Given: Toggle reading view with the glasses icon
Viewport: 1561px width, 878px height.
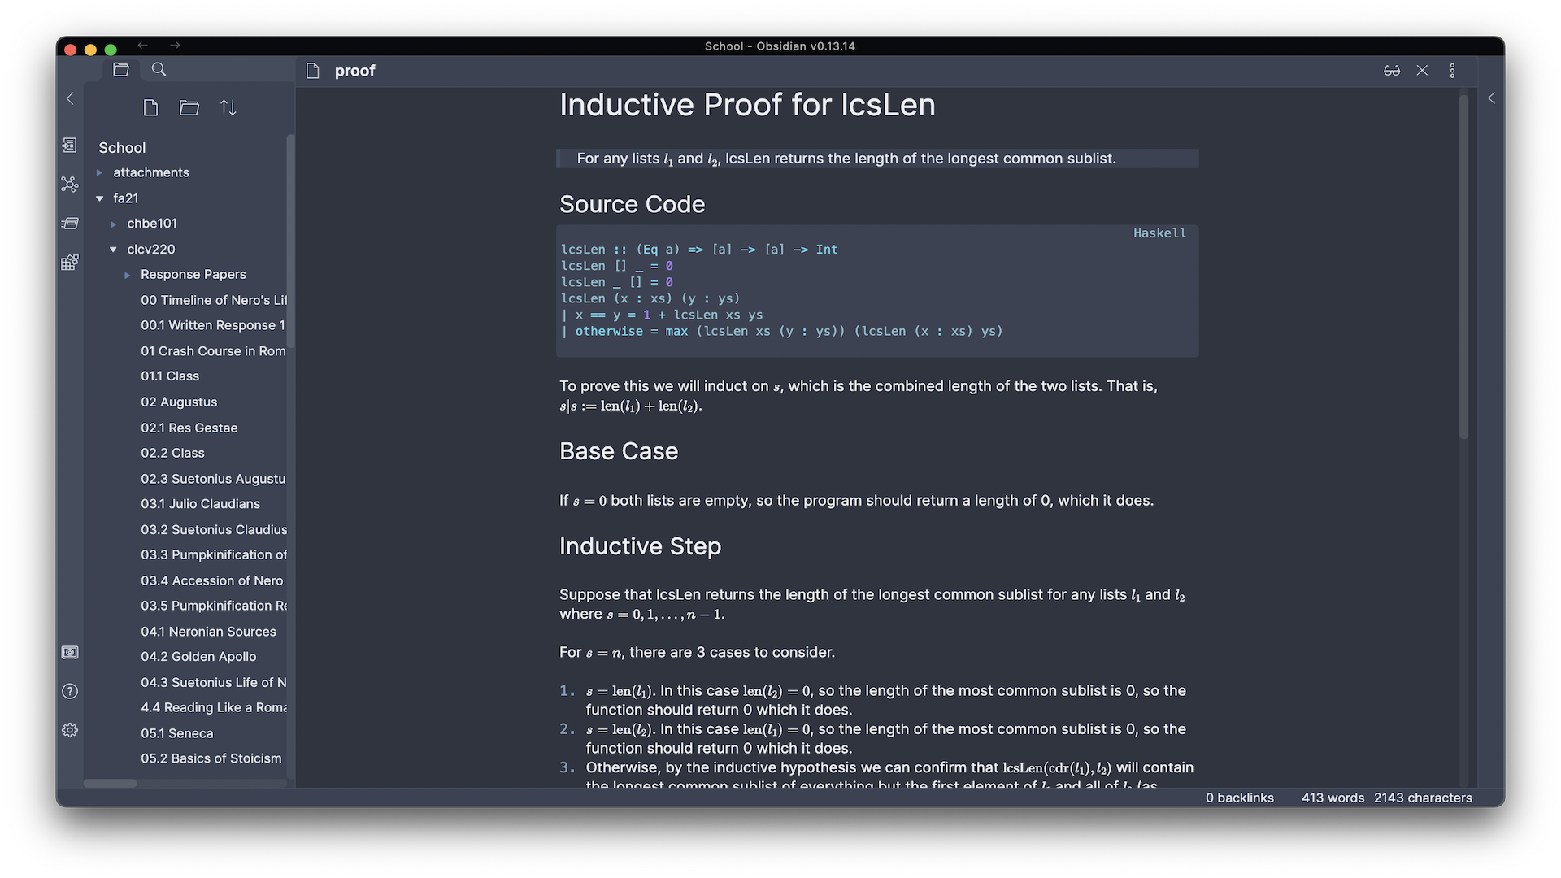Looking at the screenshot, I should pos(1392,71).
